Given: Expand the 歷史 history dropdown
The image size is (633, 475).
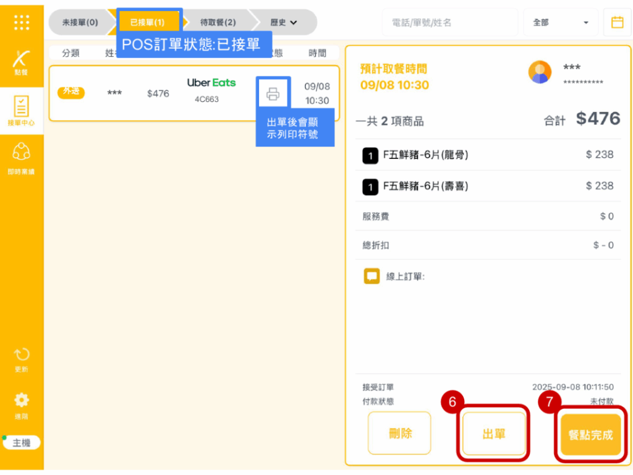Looking at the screenshot, I should tap(284, 22).
